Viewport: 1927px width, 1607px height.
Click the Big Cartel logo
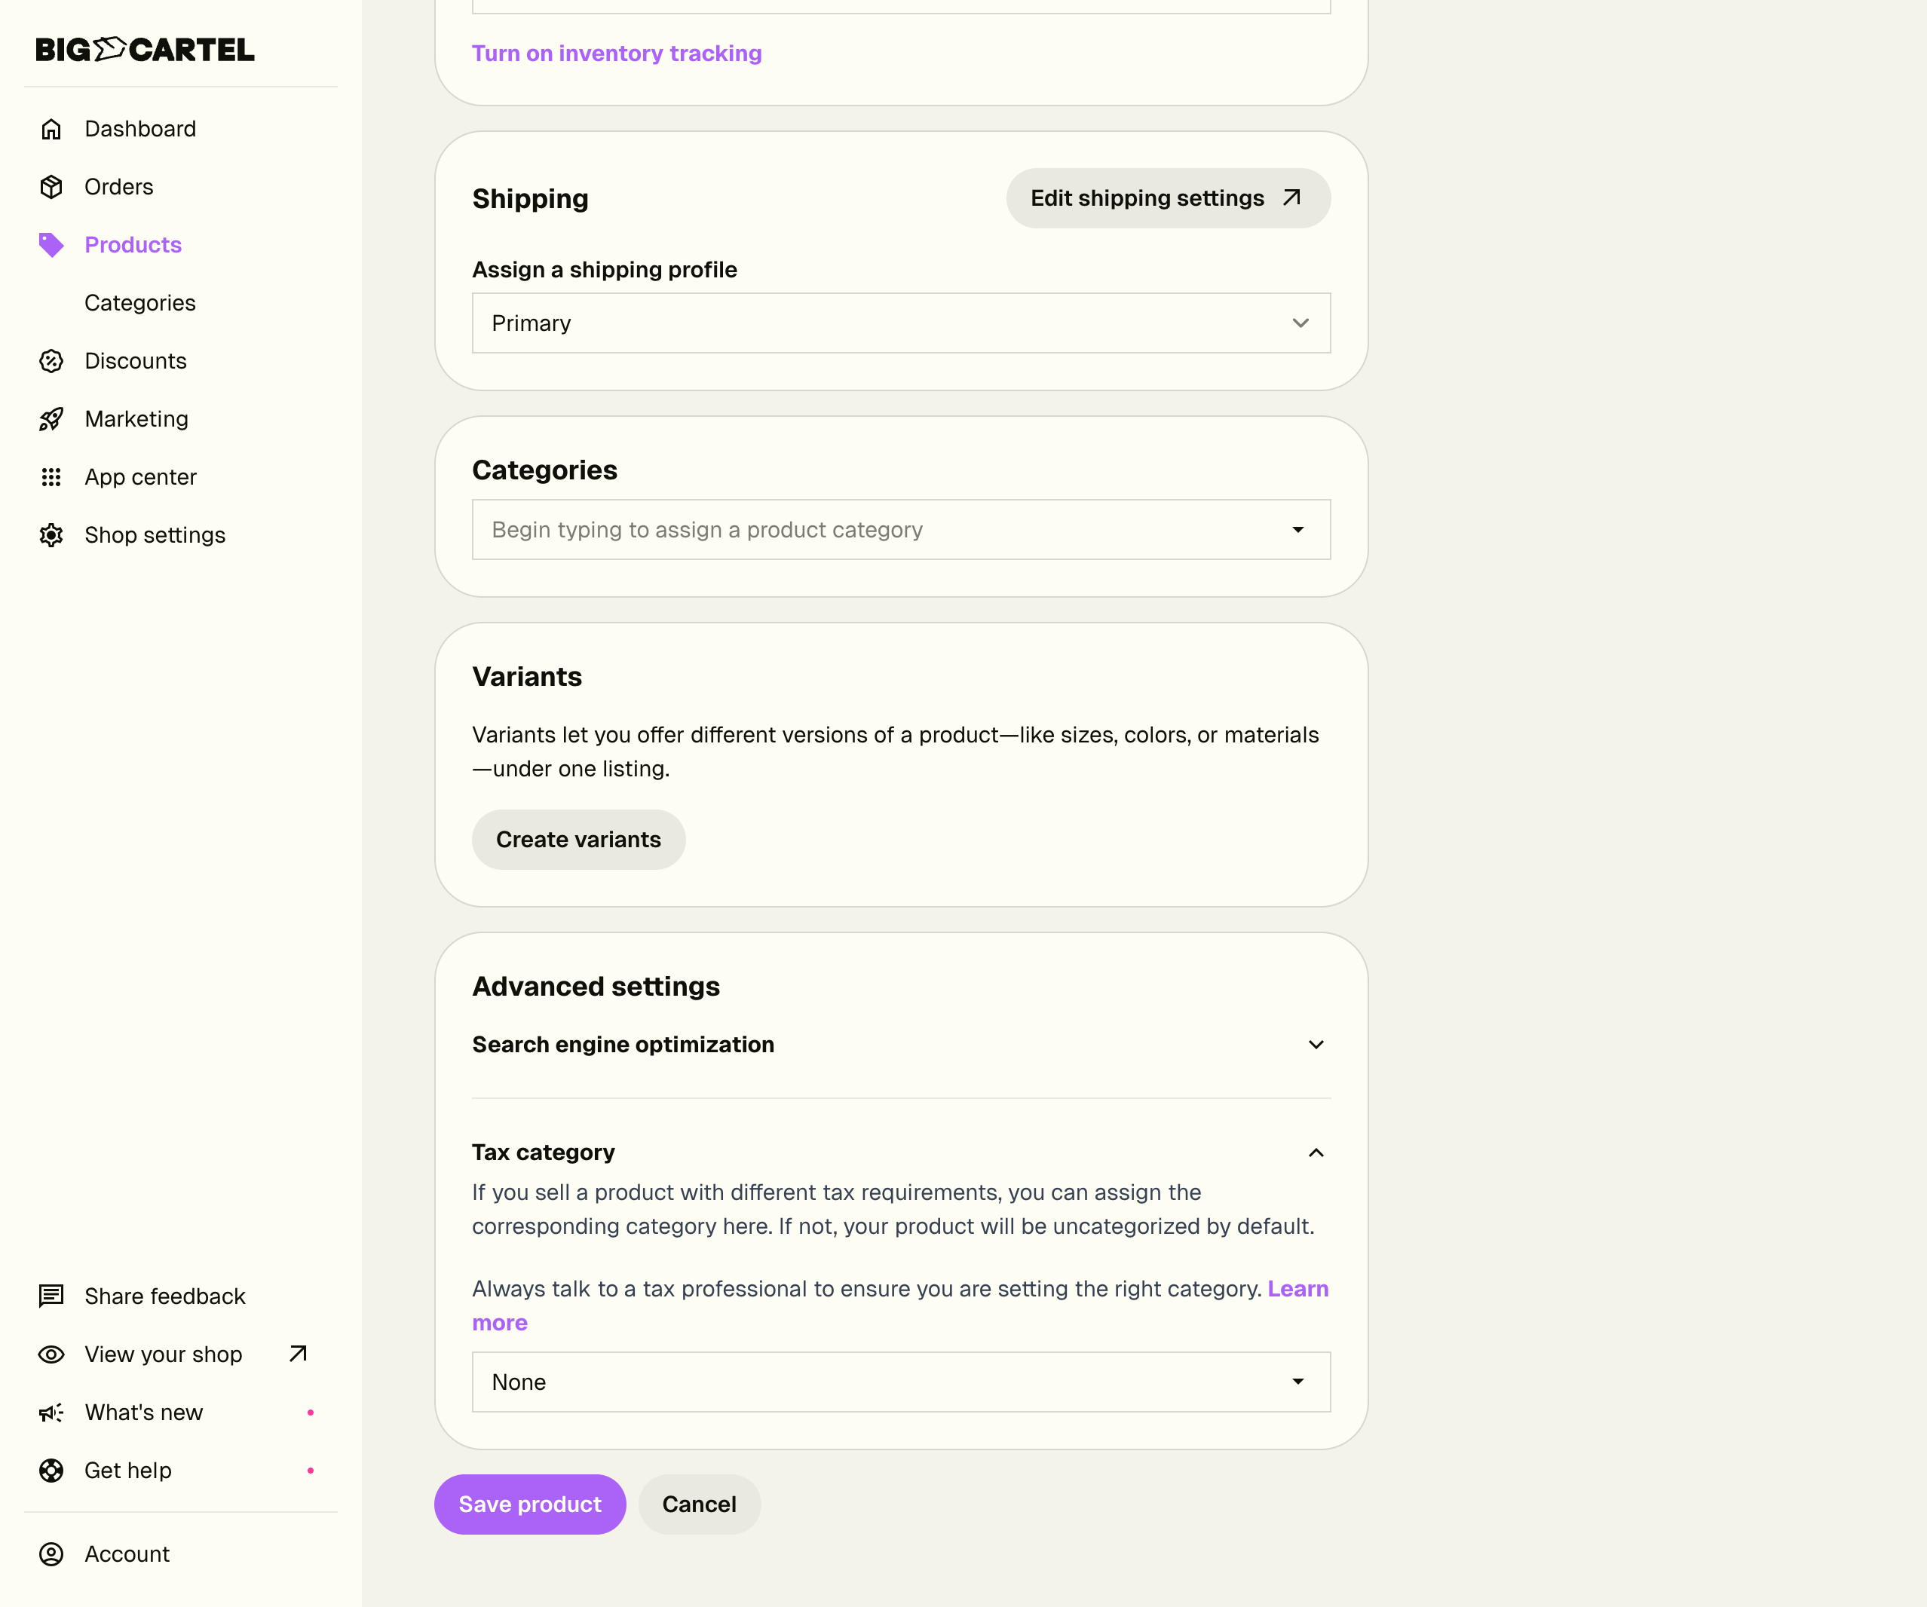tap(145, 50)
